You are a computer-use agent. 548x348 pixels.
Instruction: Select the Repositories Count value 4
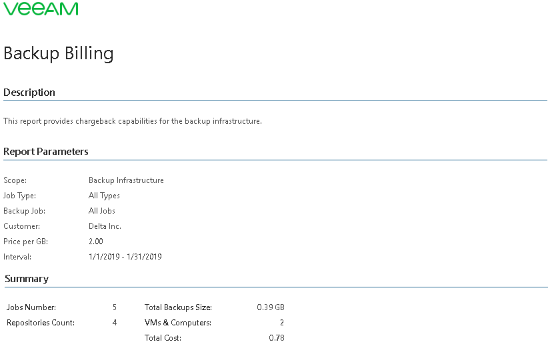pyautogui.click(x=115, y=323)
